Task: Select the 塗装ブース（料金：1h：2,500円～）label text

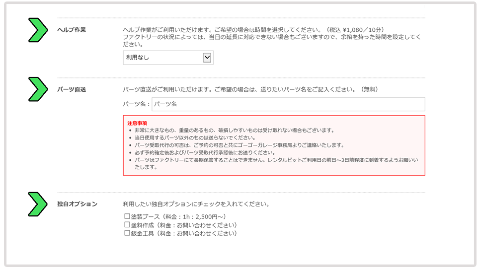Action: click(178, 216)
